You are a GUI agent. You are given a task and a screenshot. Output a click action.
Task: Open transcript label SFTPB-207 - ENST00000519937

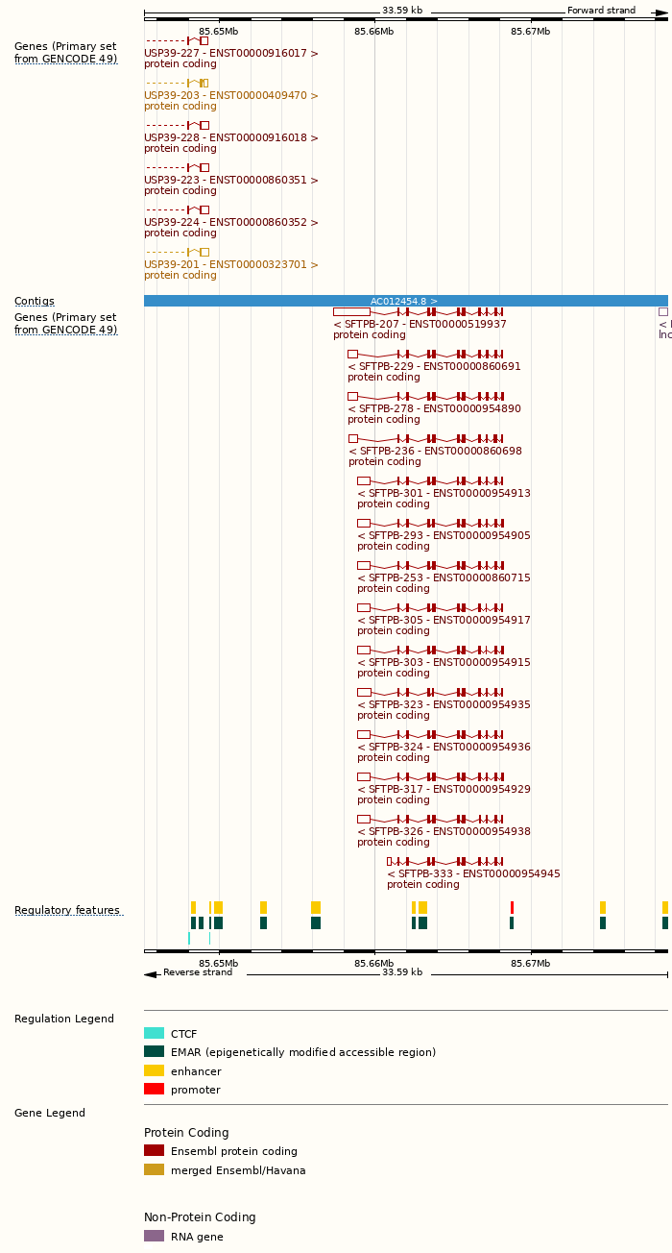pos(420,325)
